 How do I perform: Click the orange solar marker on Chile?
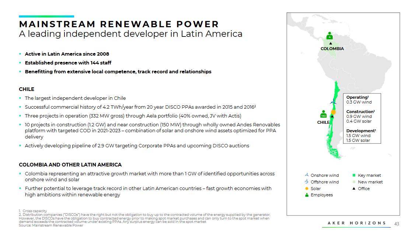(333, 112)
